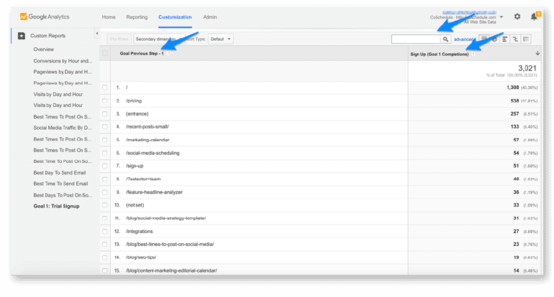Click the Custom Reports star icon
The height and width of the screenshot is (297, 554).
22,36
